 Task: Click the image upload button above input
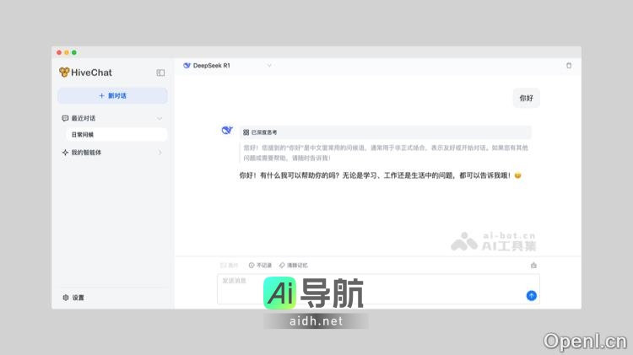[x=229, y=266]
